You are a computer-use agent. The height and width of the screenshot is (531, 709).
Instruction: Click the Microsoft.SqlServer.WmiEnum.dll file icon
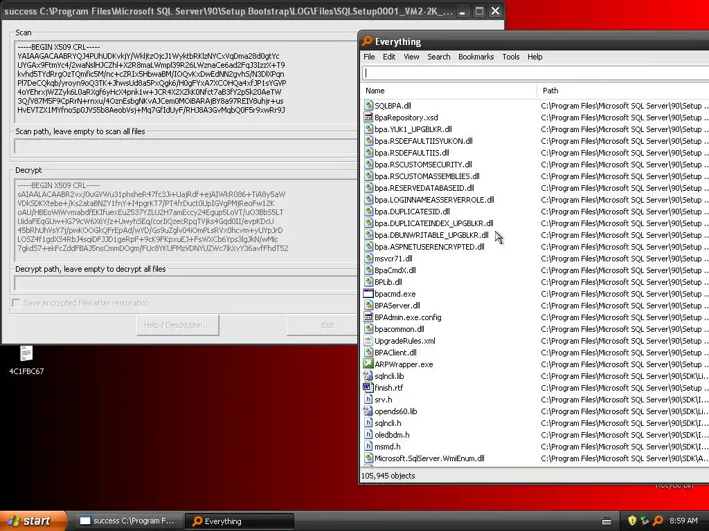[x=368, y=458]
